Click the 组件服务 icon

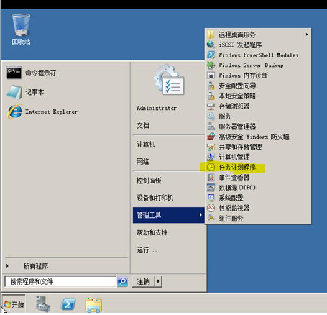[x=211, y=218]
